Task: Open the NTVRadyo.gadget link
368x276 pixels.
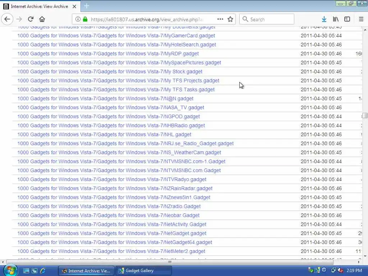Action: pyautogui.click(x=112, y=179)
